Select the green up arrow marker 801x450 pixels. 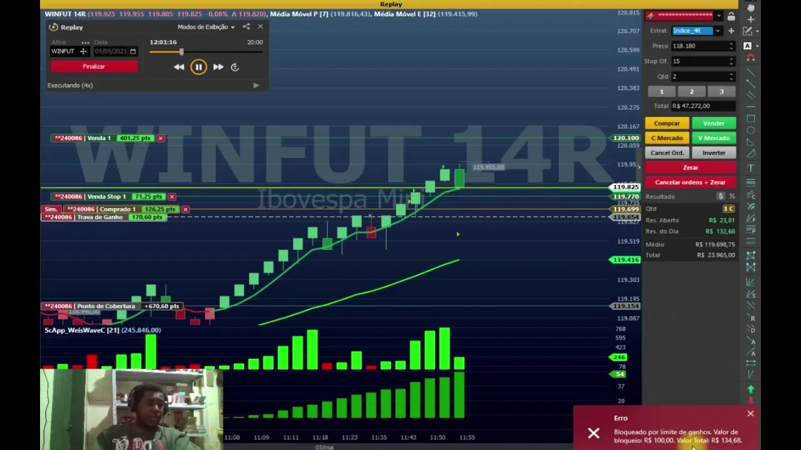click(751, 389)
